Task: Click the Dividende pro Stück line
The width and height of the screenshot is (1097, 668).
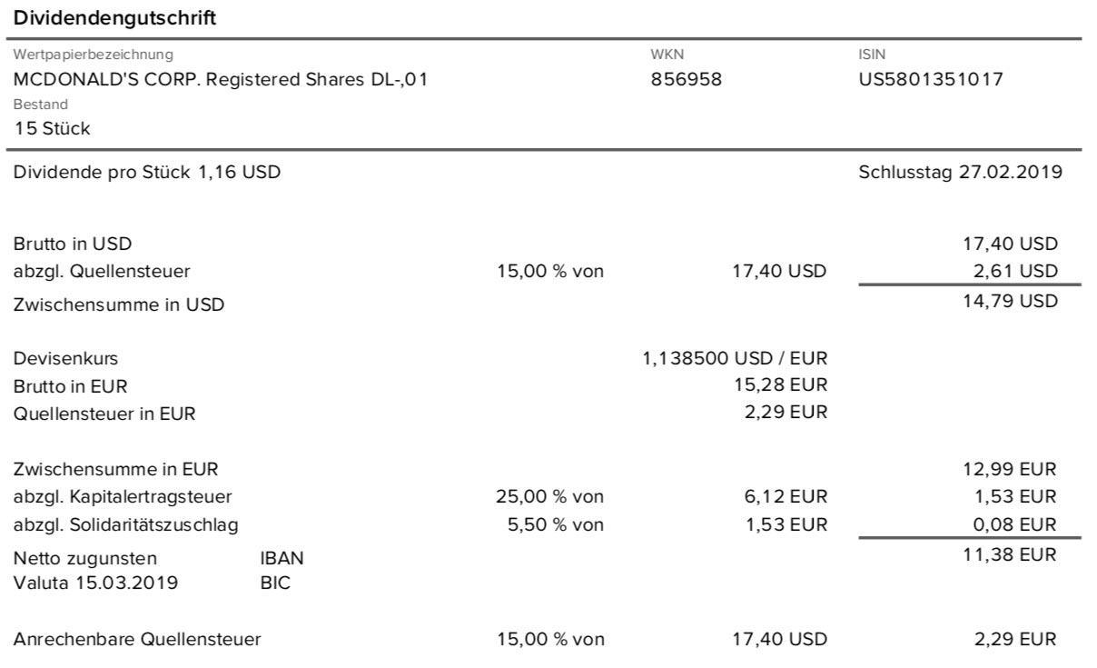Action: point(147,172)
